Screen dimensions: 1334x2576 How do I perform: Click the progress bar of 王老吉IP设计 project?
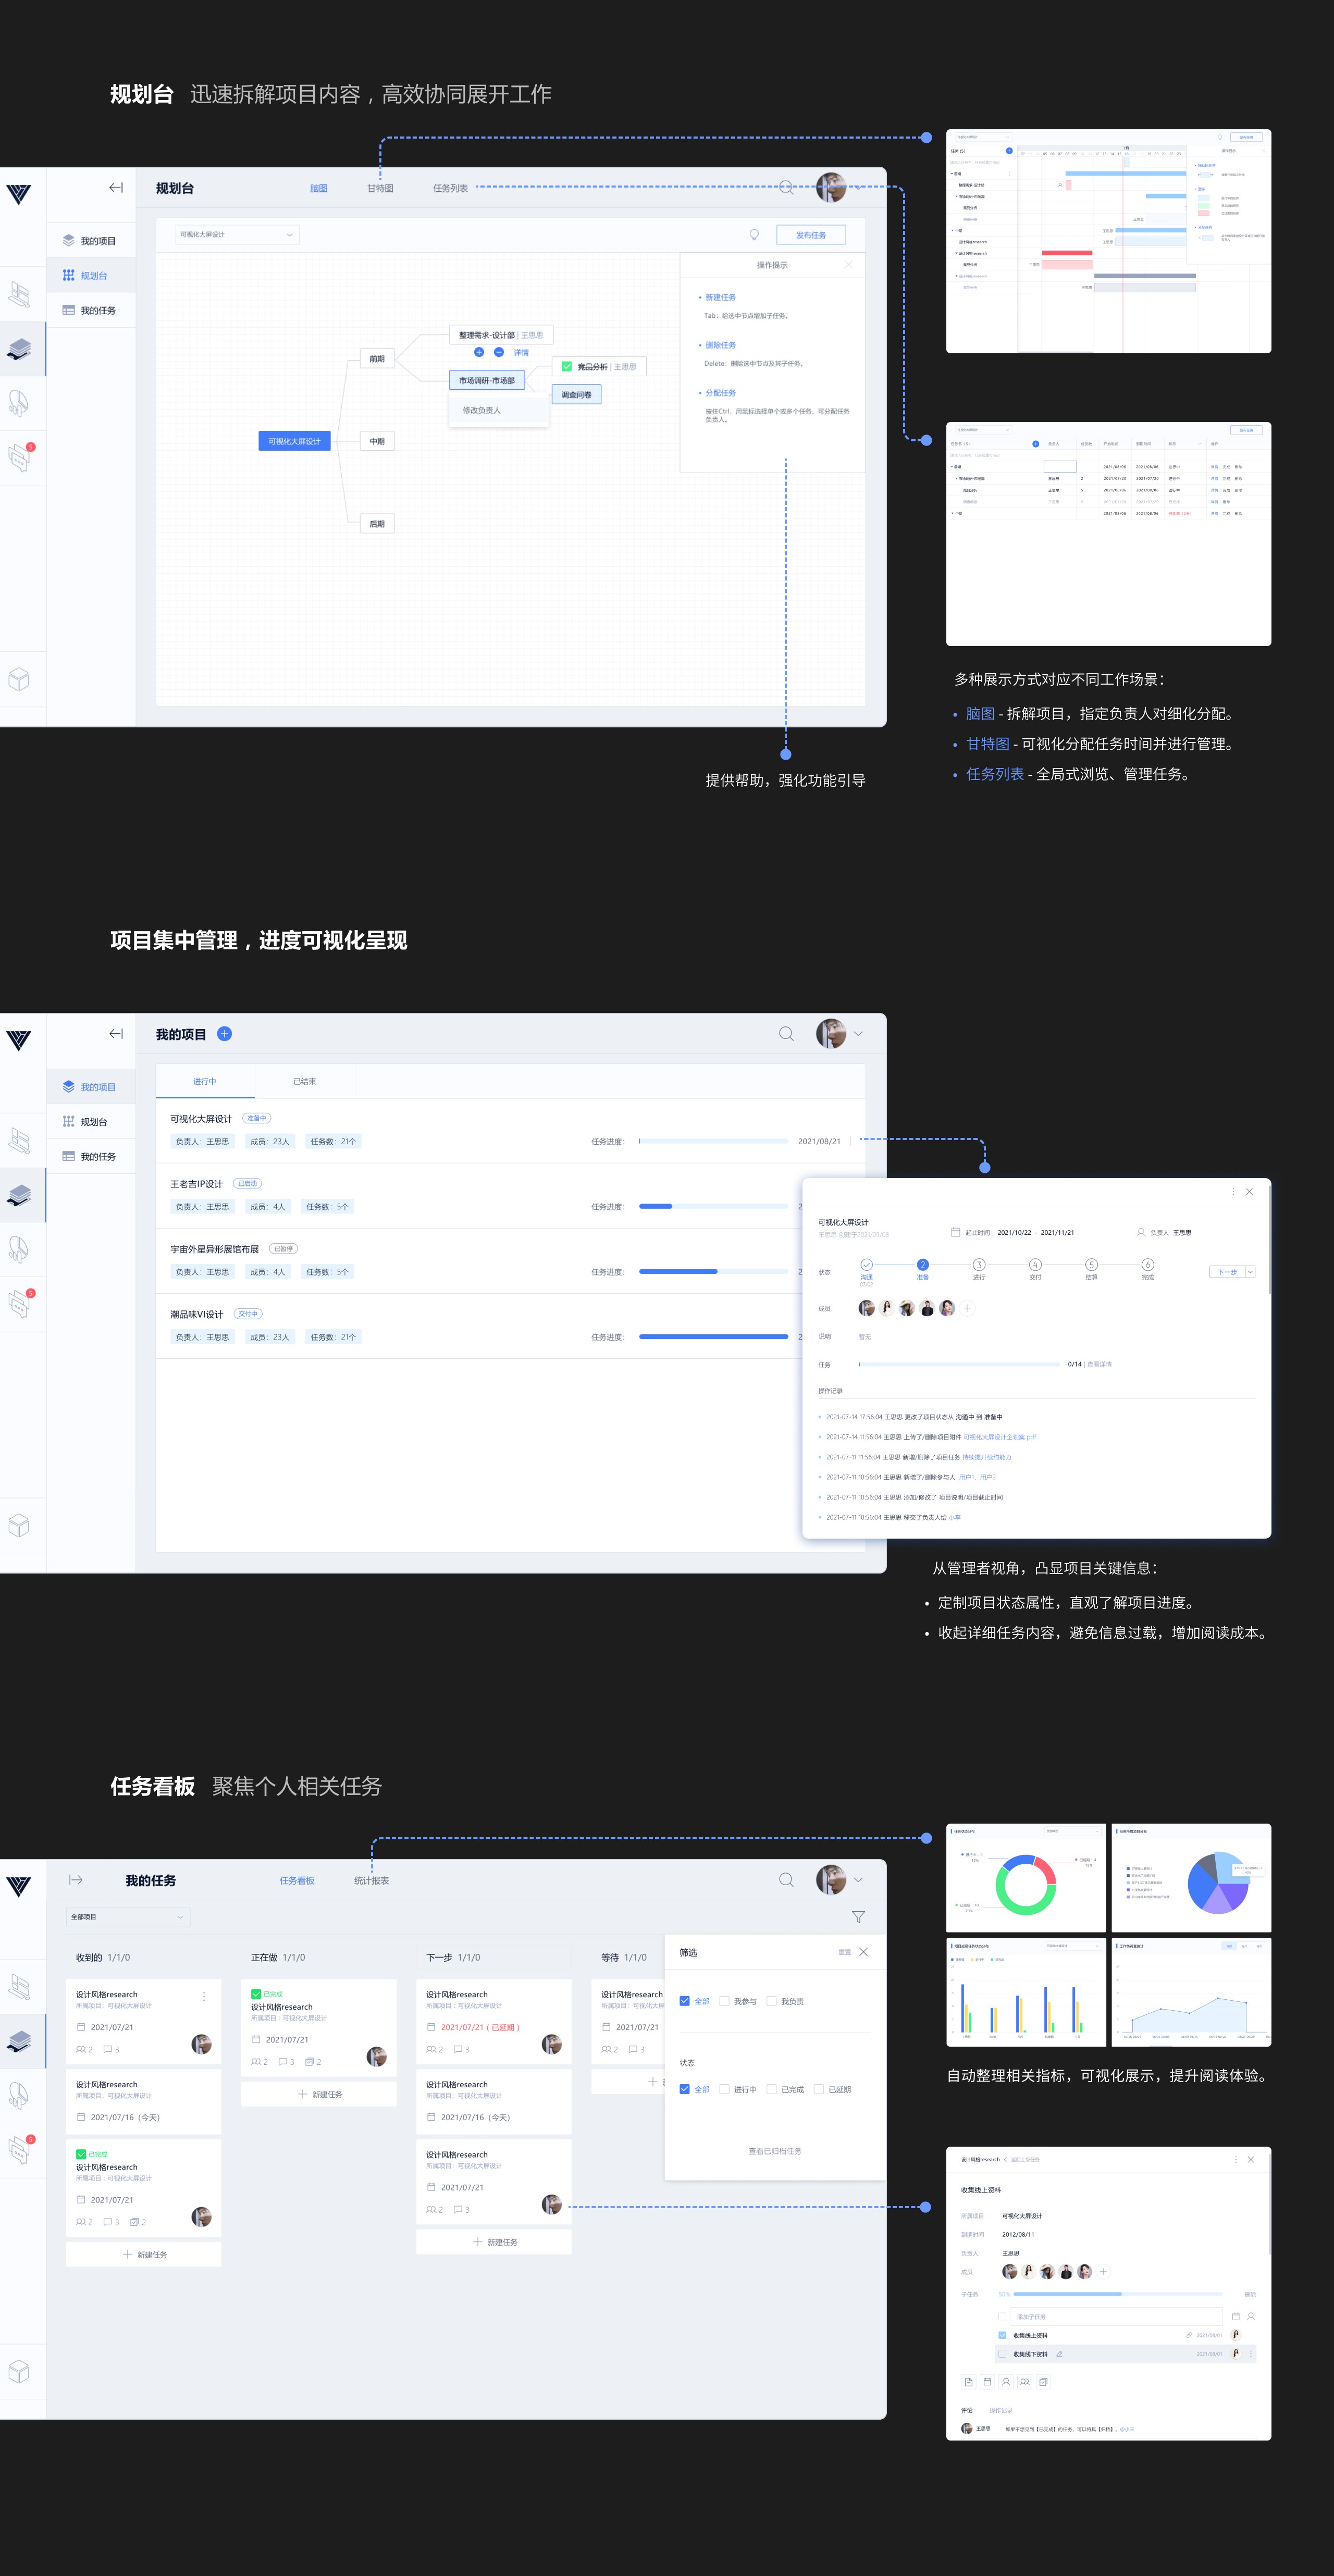[713, 1206]
